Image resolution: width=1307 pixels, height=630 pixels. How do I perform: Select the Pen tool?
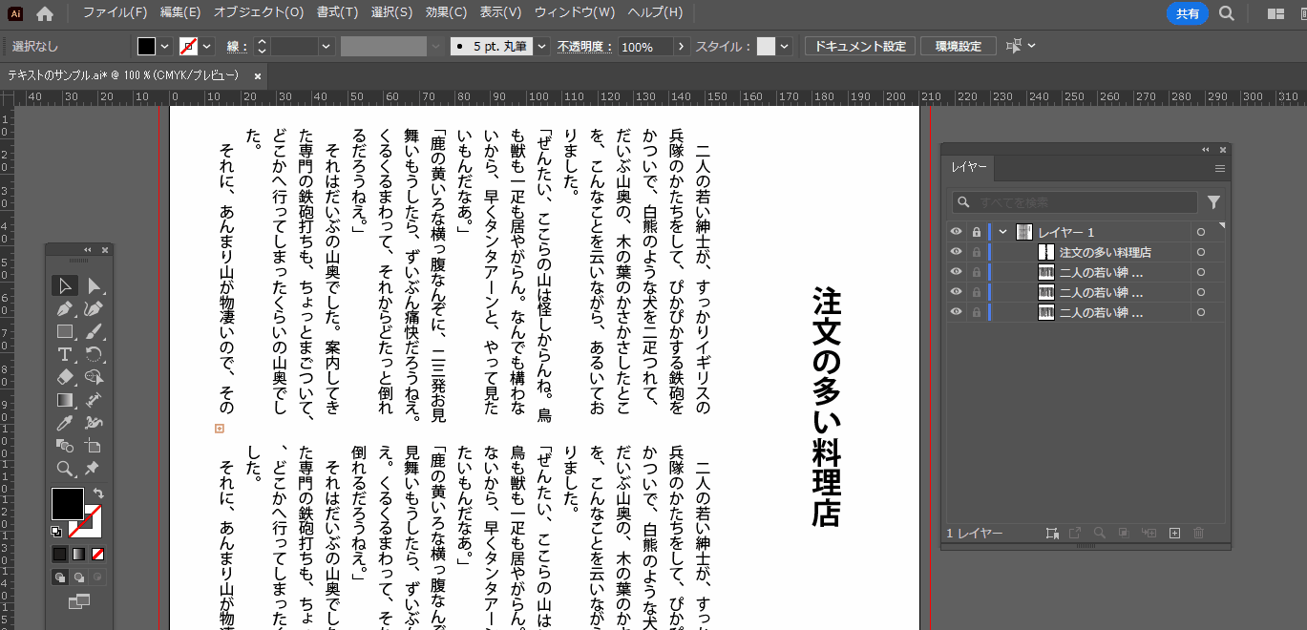coord(65,309)
